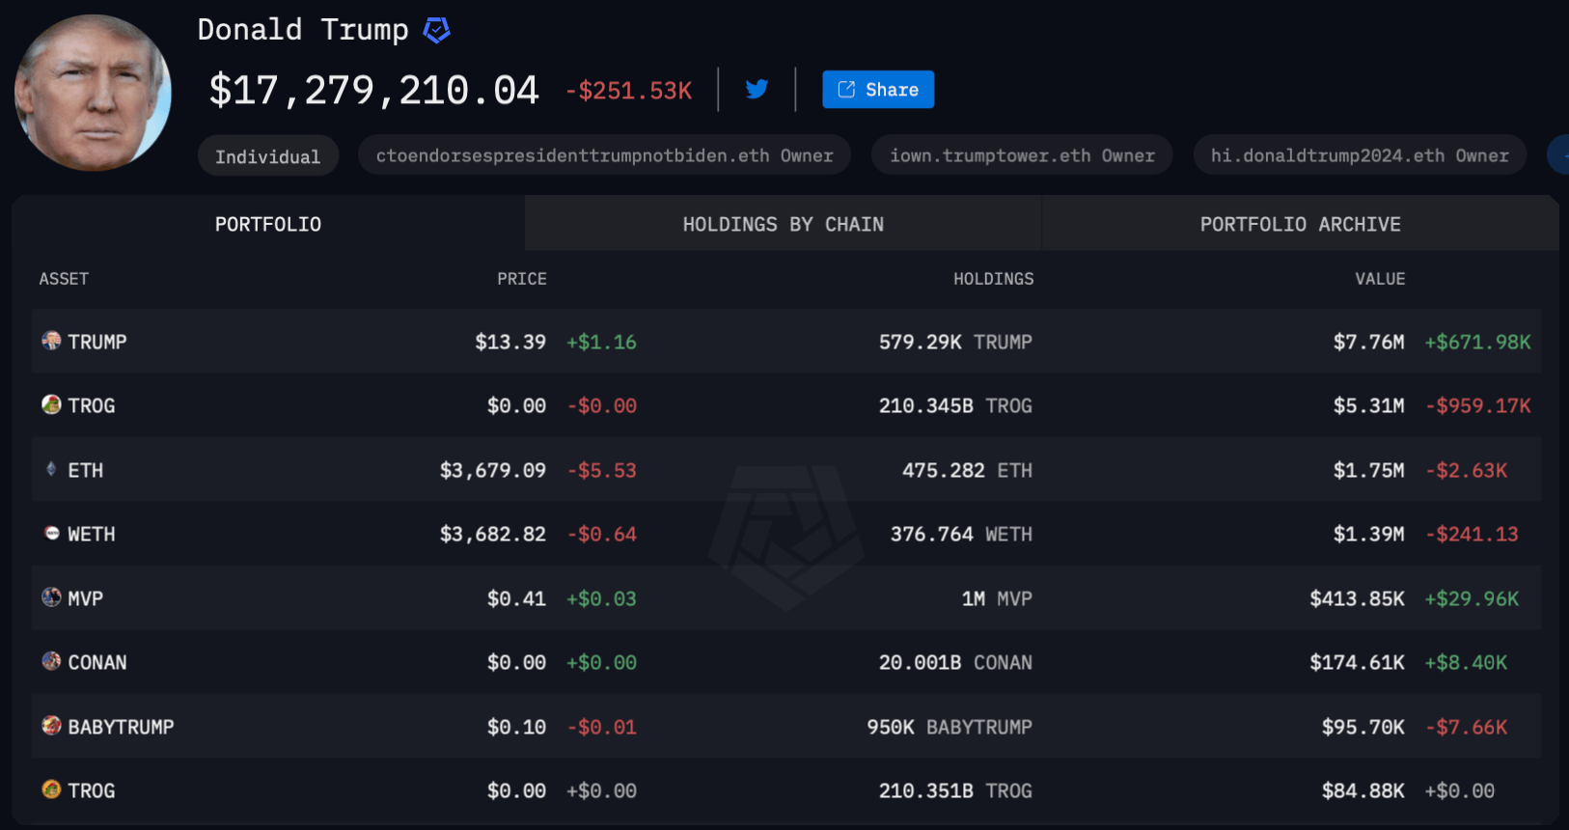1569x830 pixels.
Task: Click holdings value 579.29K TRUMP
Action: [x=955, y=342]
